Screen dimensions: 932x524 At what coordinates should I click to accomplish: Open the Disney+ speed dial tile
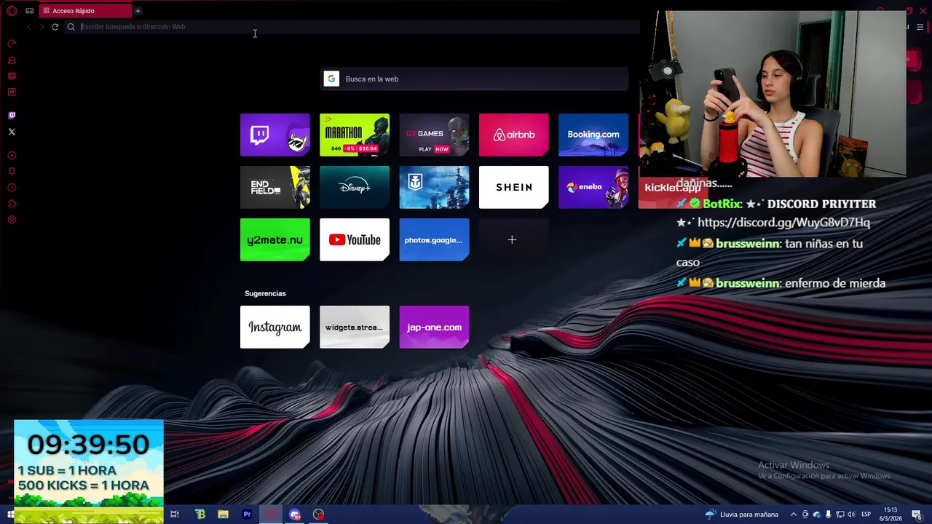[x=355, y=187]
